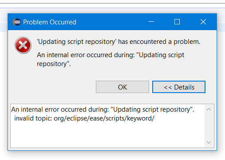Viewport: 225px width, 160px height.
Task: Collapse the error info with << Details
Action: click(179, 87)
